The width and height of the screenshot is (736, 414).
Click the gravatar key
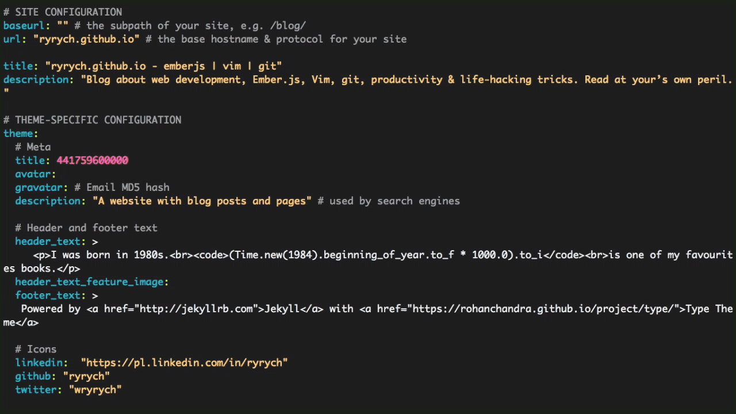pos(39,187)
